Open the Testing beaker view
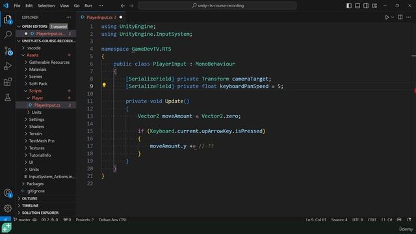Image resolution: width=416 pixels, height=234 pixels. point(8,97)
